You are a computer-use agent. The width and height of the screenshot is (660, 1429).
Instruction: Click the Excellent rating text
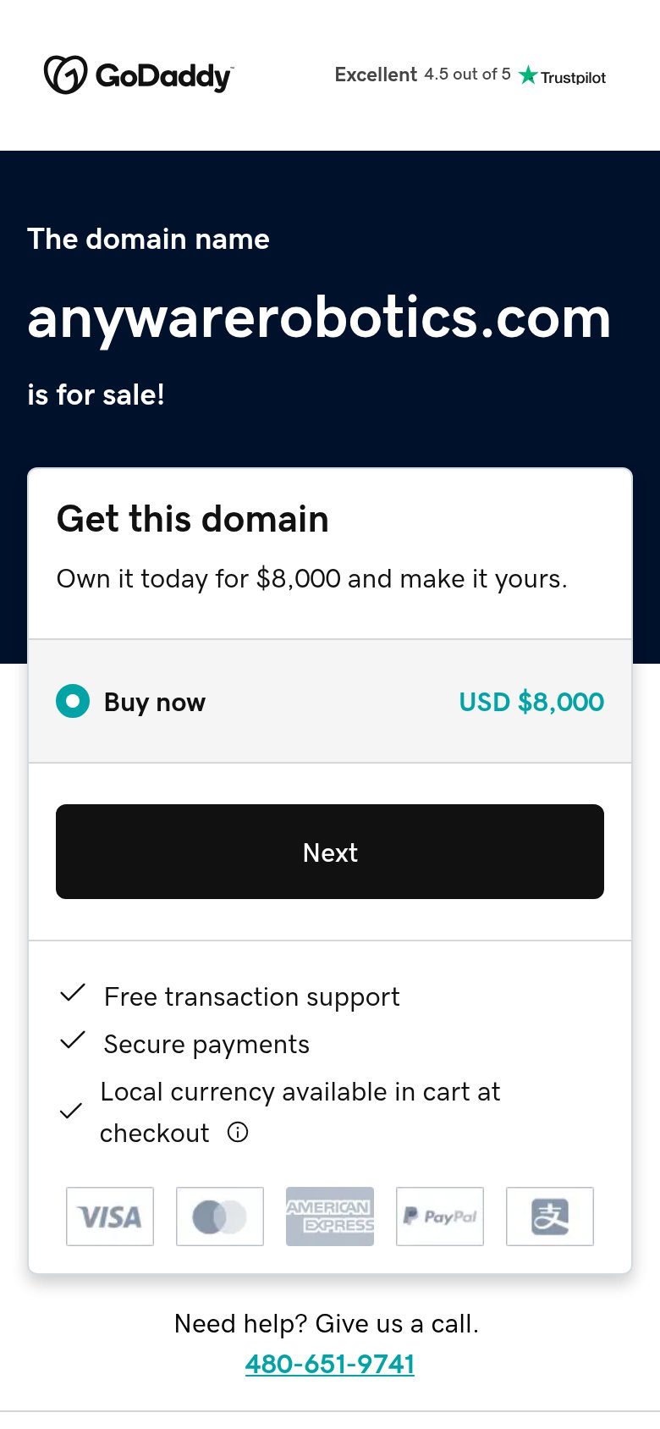pos(376,74)
